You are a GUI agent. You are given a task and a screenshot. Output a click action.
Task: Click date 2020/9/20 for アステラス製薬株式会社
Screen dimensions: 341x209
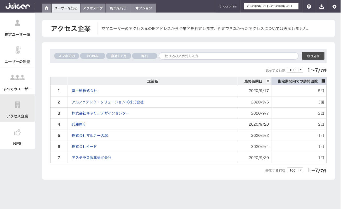pyautogui.click(x=259, y=158)
